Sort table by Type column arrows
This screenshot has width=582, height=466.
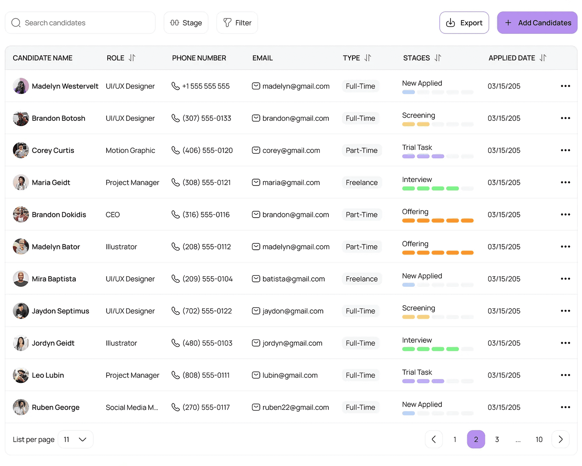click(368, 58)
